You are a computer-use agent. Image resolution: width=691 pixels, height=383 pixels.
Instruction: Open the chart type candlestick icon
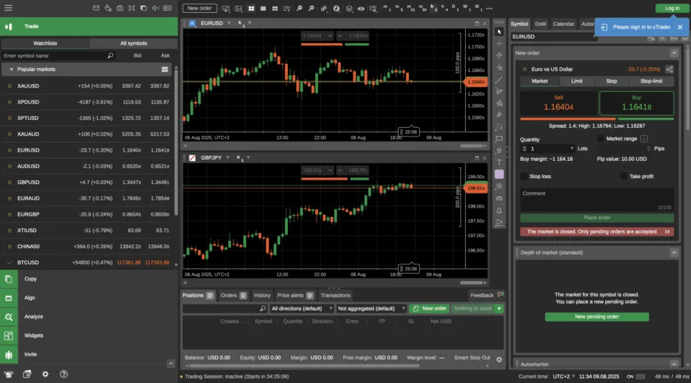click(x=324, y=9)
